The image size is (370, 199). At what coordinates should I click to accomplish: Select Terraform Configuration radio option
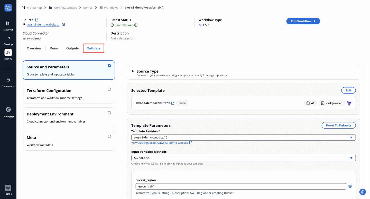(109, 89)
